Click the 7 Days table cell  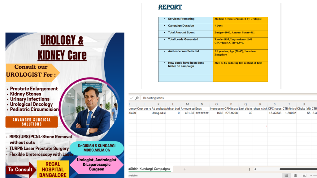point(240,27)
